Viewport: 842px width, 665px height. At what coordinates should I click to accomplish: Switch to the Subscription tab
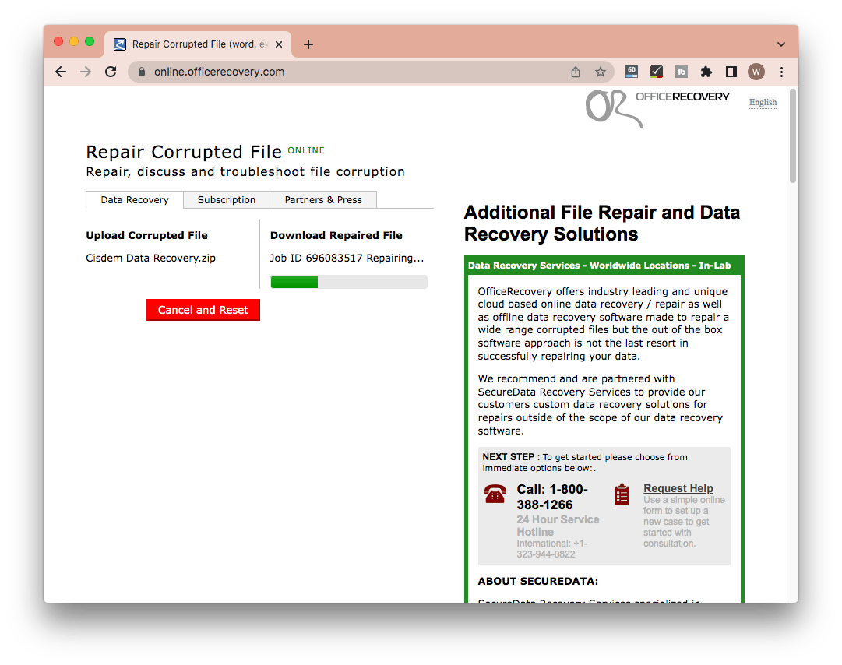click(227, 199)
